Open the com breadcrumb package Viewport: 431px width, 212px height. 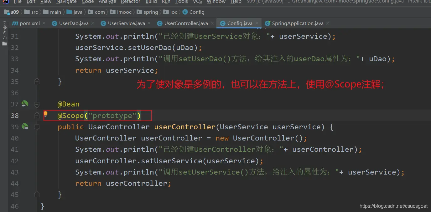coord(96,12)
